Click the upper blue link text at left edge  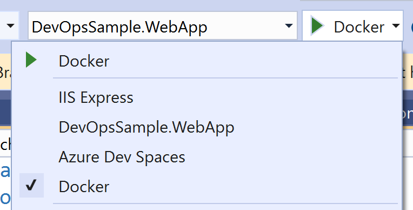point(5,171)
